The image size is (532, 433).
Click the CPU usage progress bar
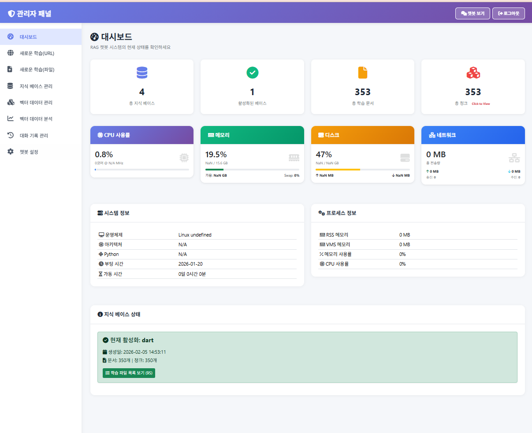pyautogui.click(x=142, y=170)
